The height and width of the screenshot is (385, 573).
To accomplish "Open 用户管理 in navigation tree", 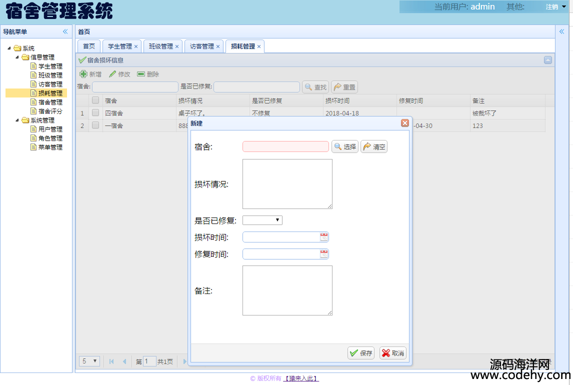I will pos(50,129).
